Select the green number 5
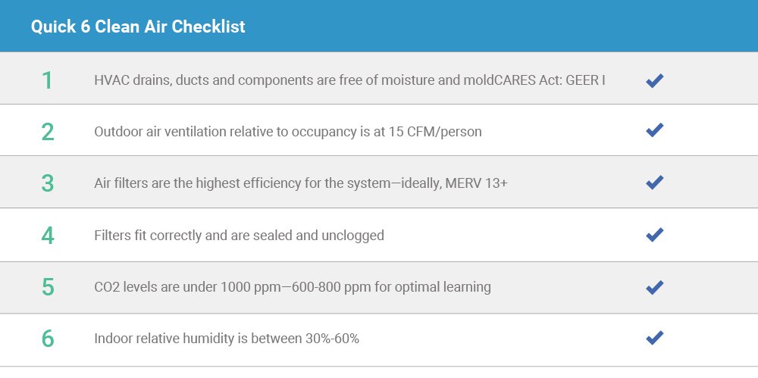The height and width of the screenshot is (378, 758). click(47, 286)
